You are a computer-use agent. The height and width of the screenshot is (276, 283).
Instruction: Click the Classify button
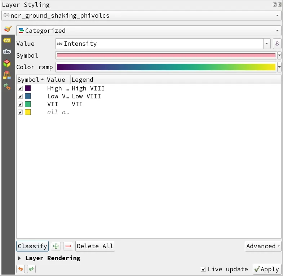(x=32, y=246)
